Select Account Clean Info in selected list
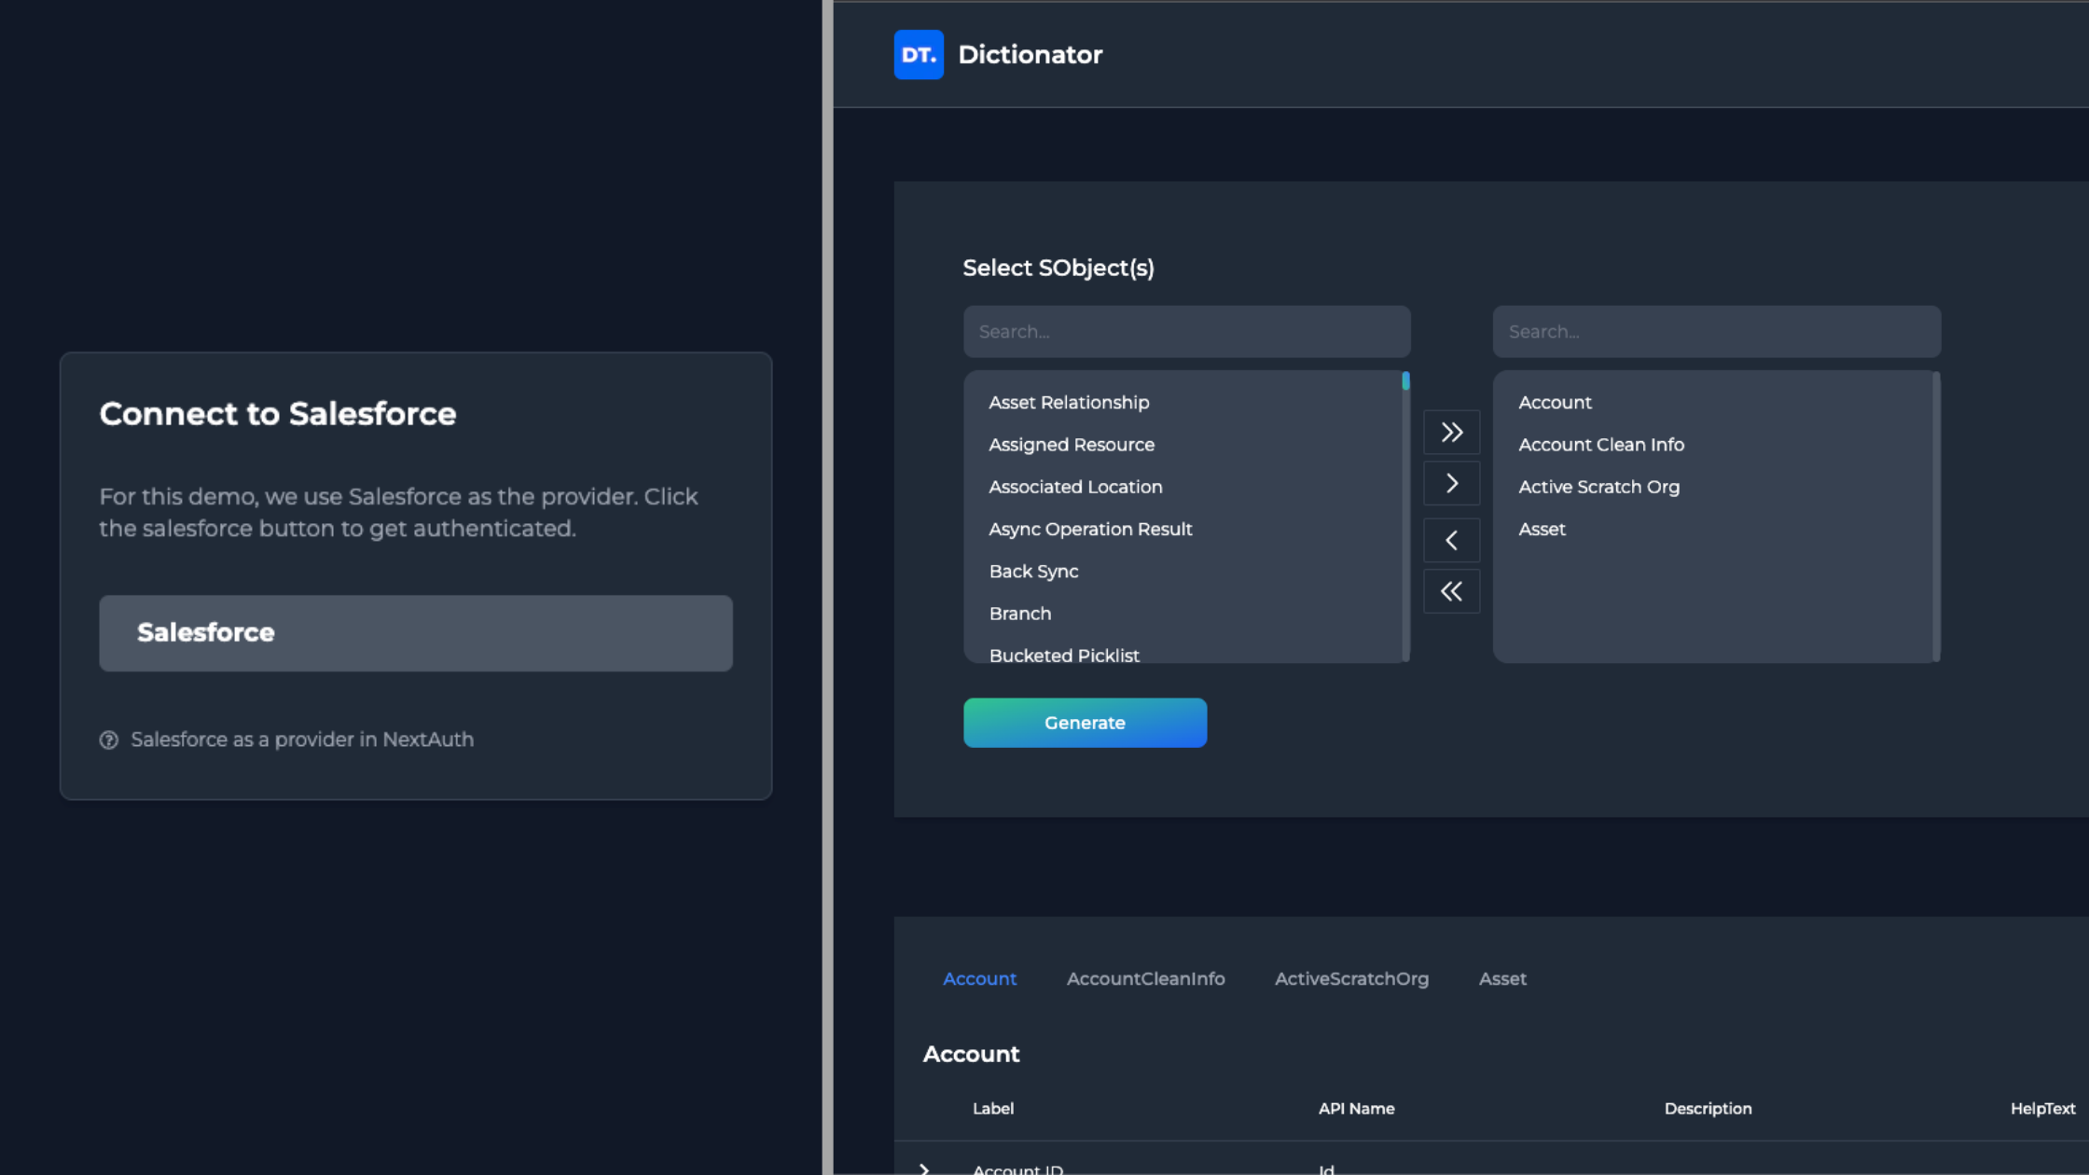The width and height of the screenshot is (2089, 1175). 1601,445
